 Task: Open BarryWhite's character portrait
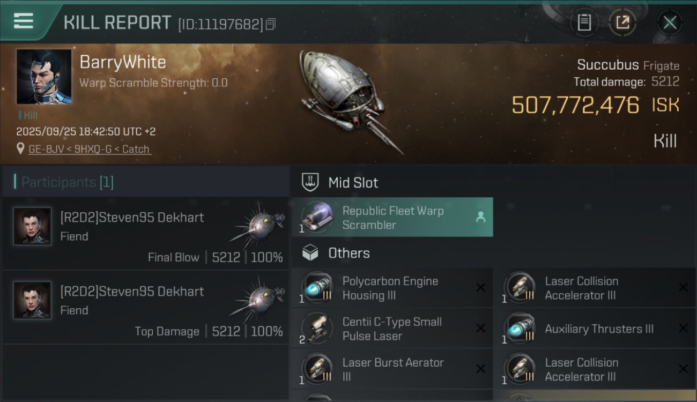pyautogui.click(x=44, y=77)
